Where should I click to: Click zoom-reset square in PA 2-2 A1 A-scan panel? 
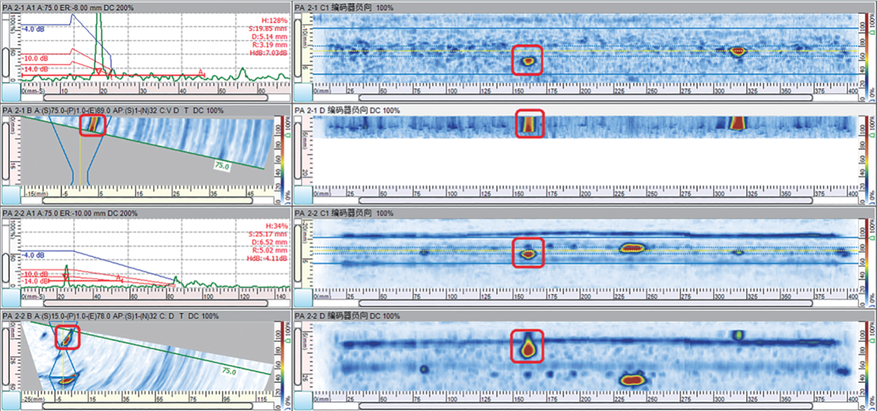(10, 299)
